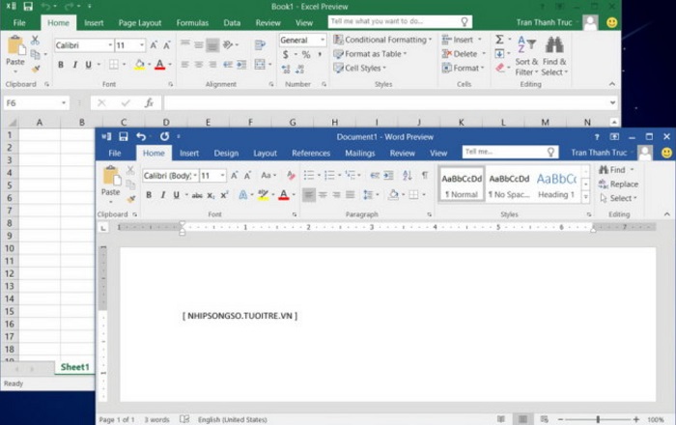Open the Formulas tab in Excel

click(192, 23)
